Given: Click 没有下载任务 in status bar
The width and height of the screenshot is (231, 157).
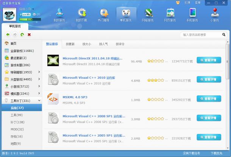Looking at the screenshot, I should tap(191, 153).
